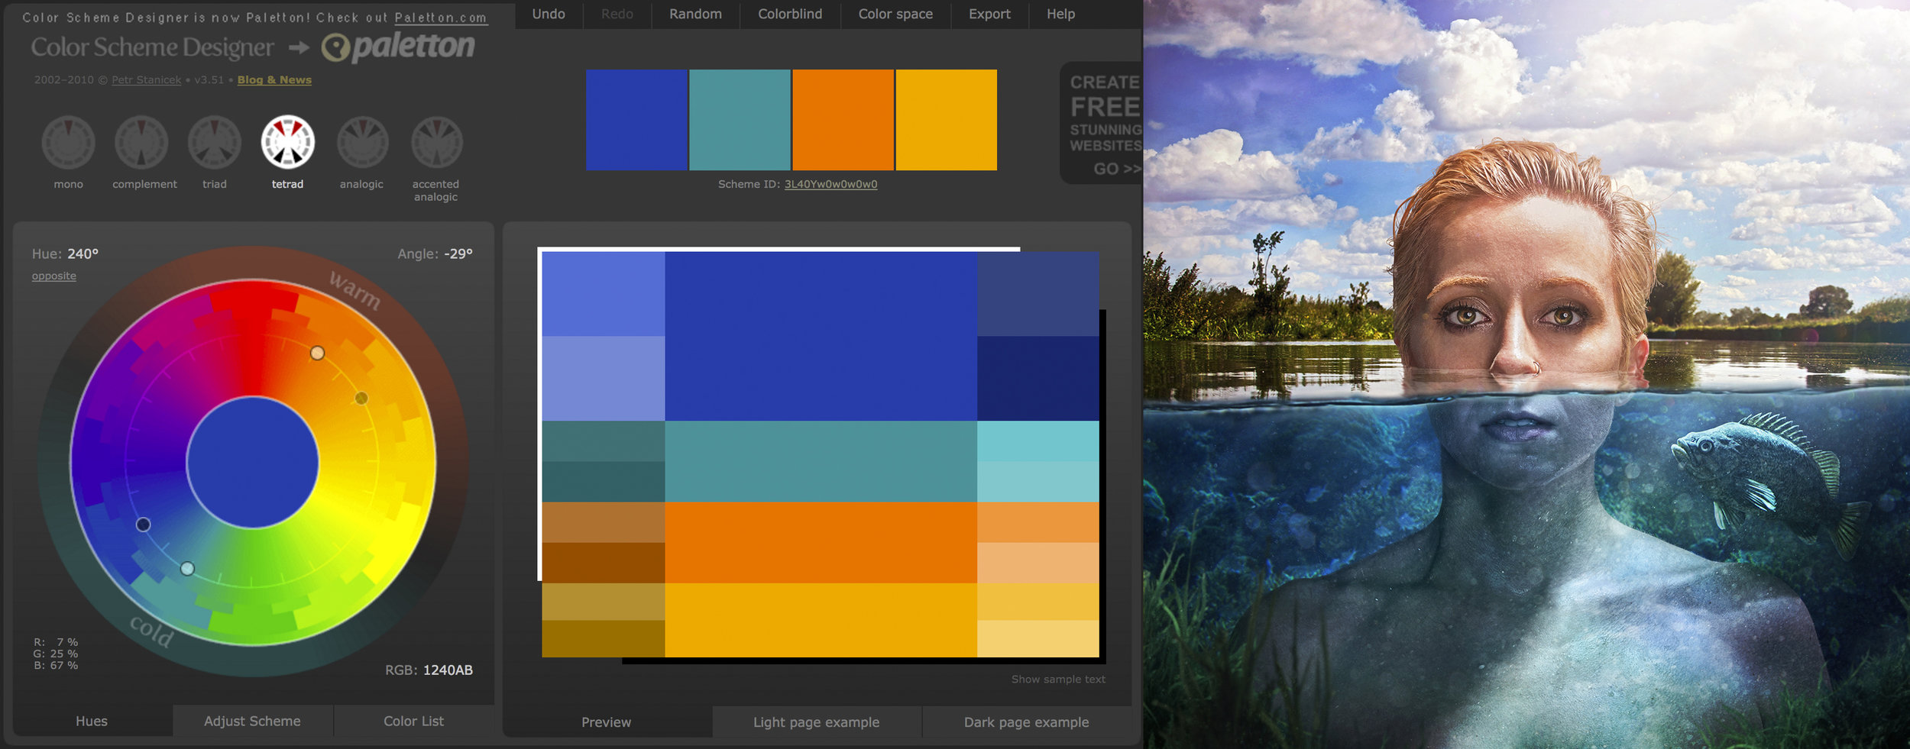This screenshot has width=1910, height=749.
Task: Click the teal top palette swatch
Action: [x=740, y=120]
